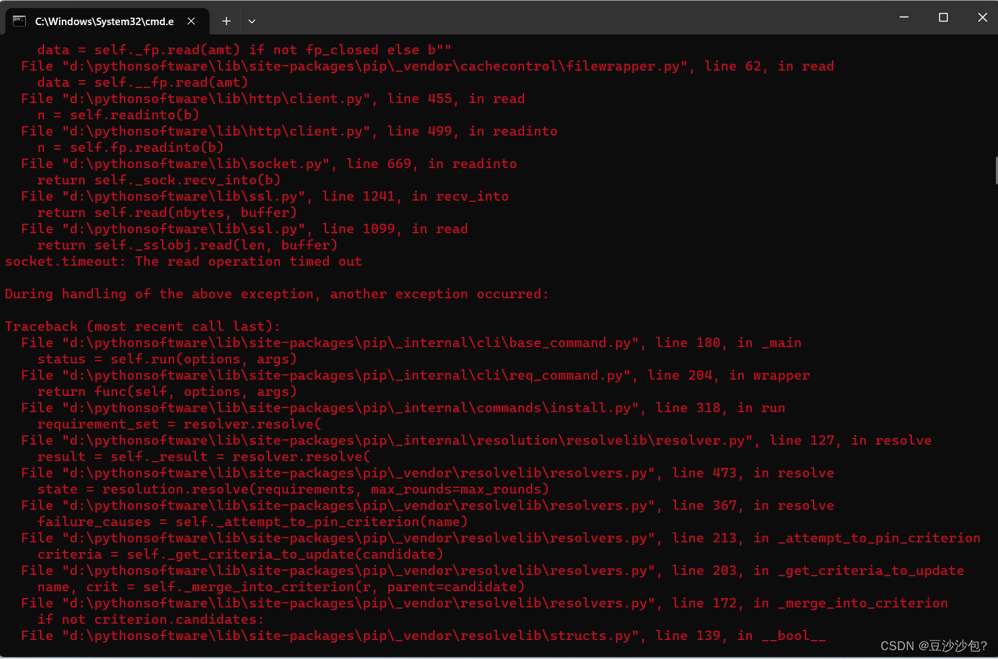
Task: Close the terminal window
Action: click(x=982, y=18)
